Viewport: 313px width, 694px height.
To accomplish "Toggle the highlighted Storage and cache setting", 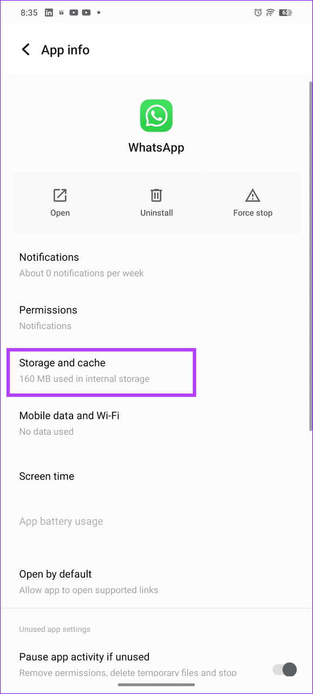I will [101, 372].
